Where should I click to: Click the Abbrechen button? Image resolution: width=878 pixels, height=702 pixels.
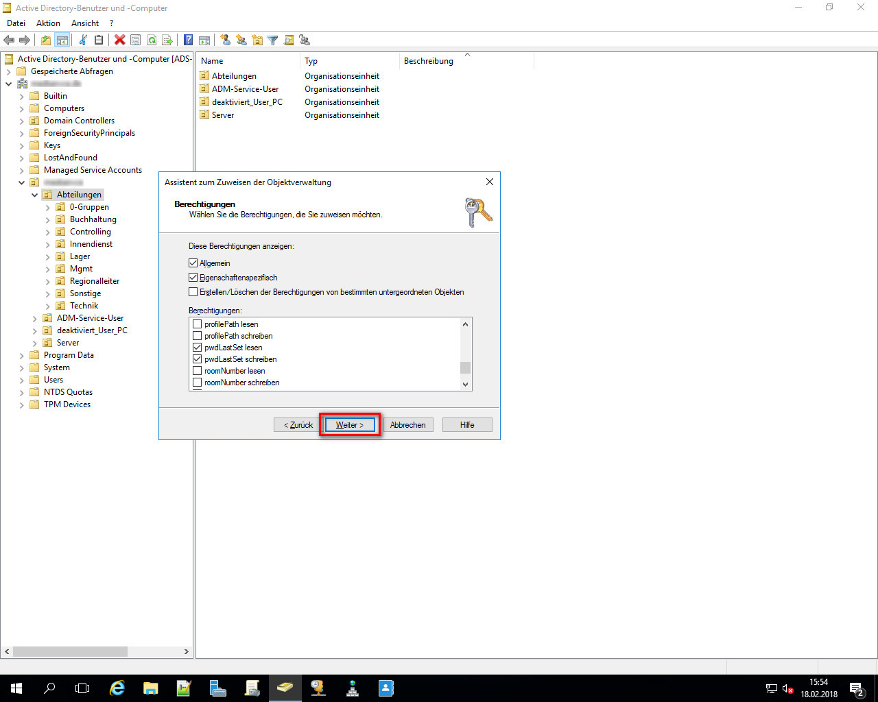click(x=407, y=425)
